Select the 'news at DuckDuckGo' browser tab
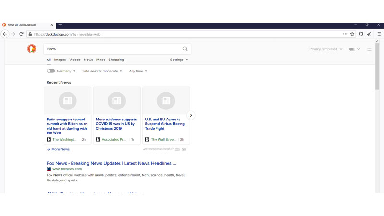 (27, 25)
